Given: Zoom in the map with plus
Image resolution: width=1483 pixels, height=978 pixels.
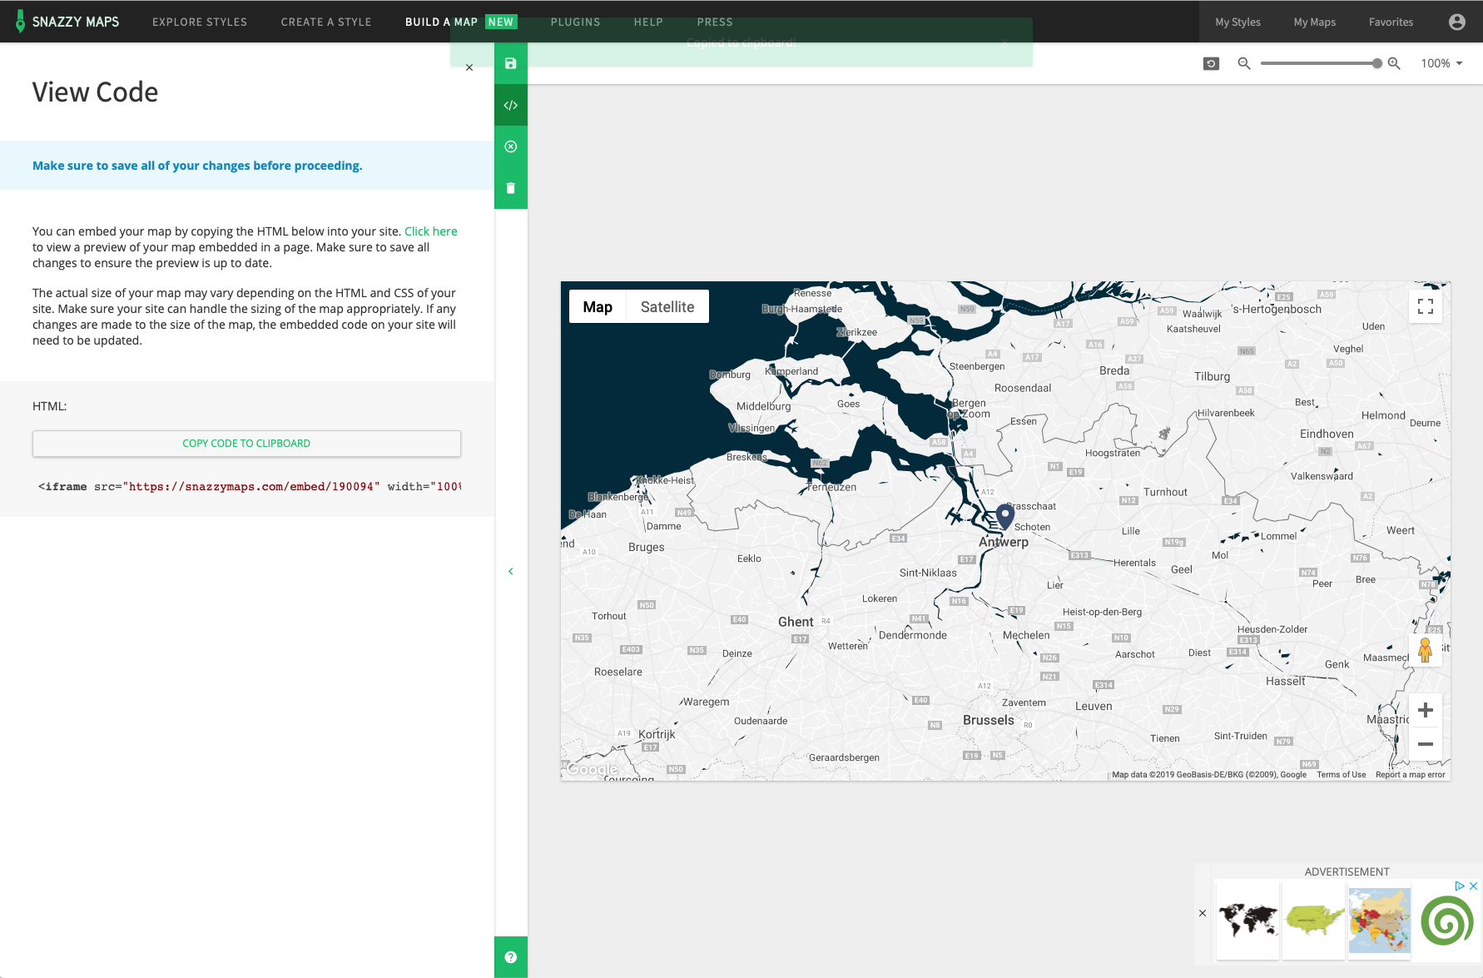Looking at the screenshot, I should pos(1426,710).
